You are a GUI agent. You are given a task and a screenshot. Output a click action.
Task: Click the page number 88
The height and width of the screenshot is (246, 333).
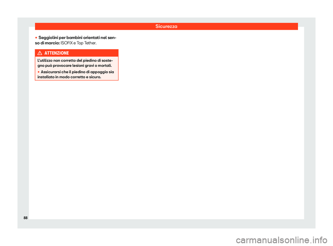(25, 218)
